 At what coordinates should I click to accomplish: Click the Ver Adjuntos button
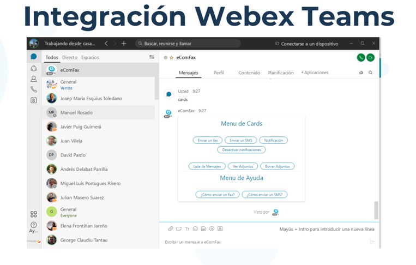pos(243,166)
